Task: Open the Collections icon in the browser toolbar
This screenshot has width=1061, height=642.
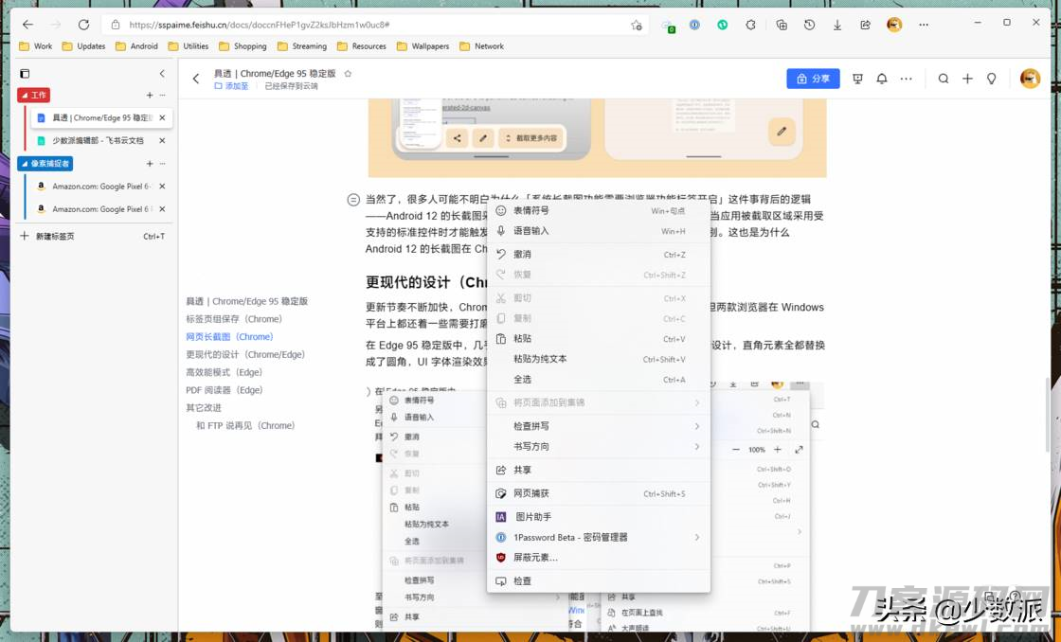Action: tap(782, 25)
